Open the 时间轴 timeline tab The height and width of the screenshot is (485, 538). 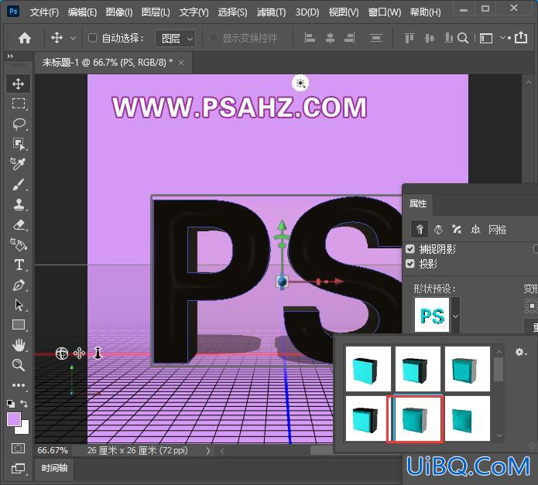54,468
